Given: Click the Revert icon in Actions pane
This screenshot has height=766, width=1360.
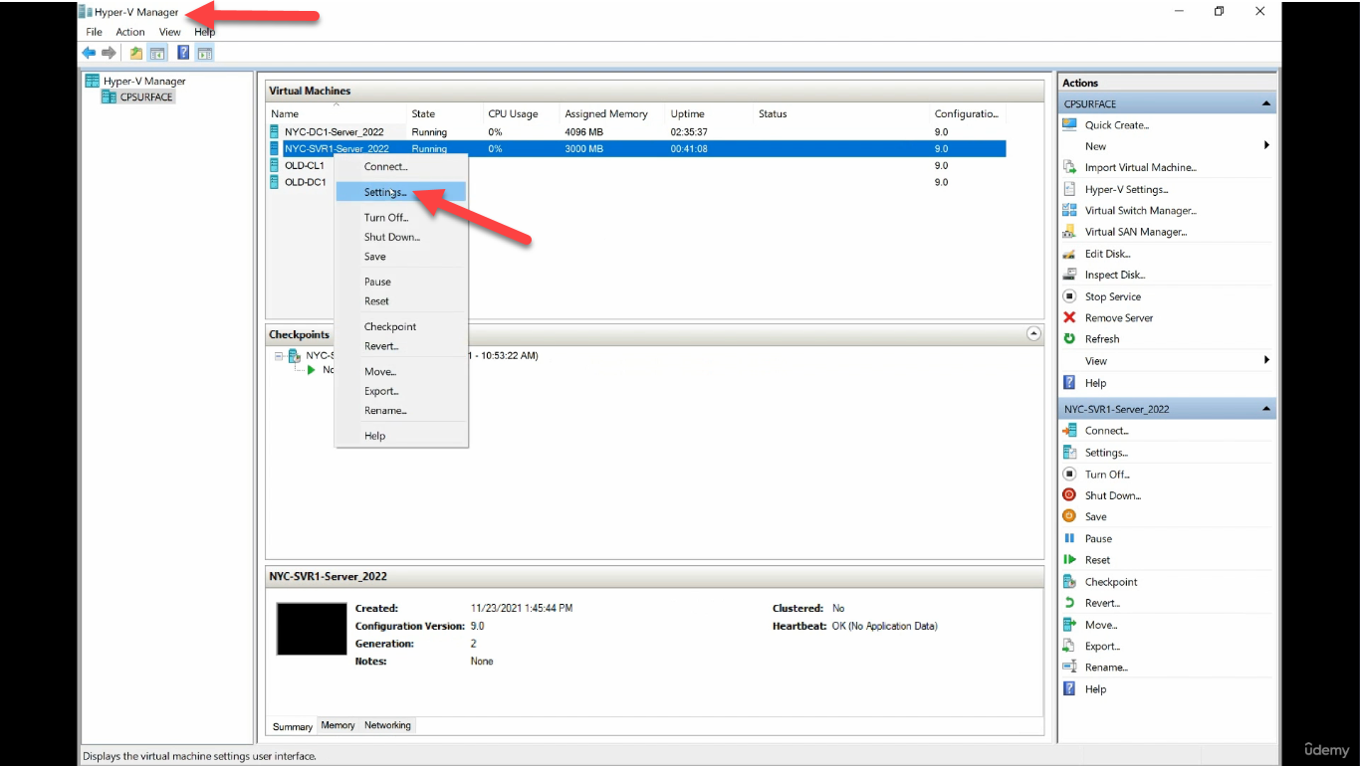Looking at the screenshot, I should [1069, 603].
